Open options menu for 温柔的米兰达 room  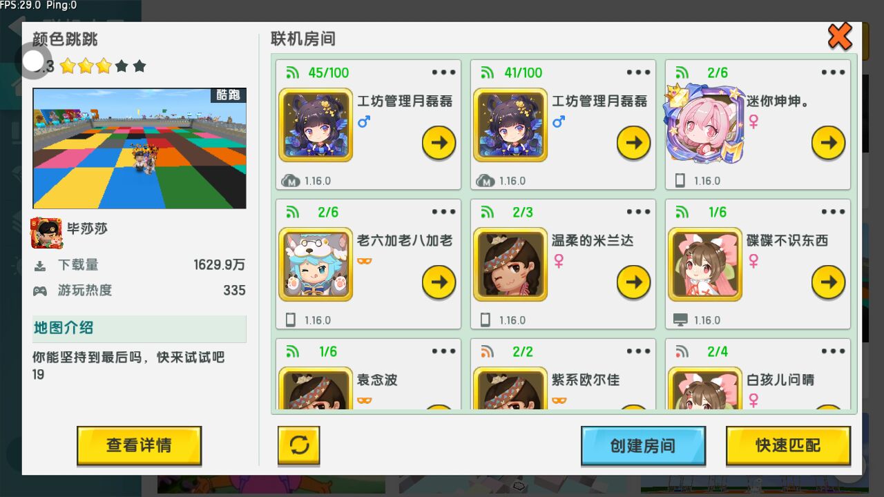point(639,212)
